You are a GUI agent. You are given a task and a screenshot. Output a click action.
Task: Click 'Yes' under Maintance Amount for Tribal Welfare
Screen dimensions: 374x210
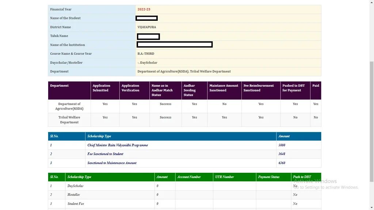pyautogui.click(x=224, y=117)
